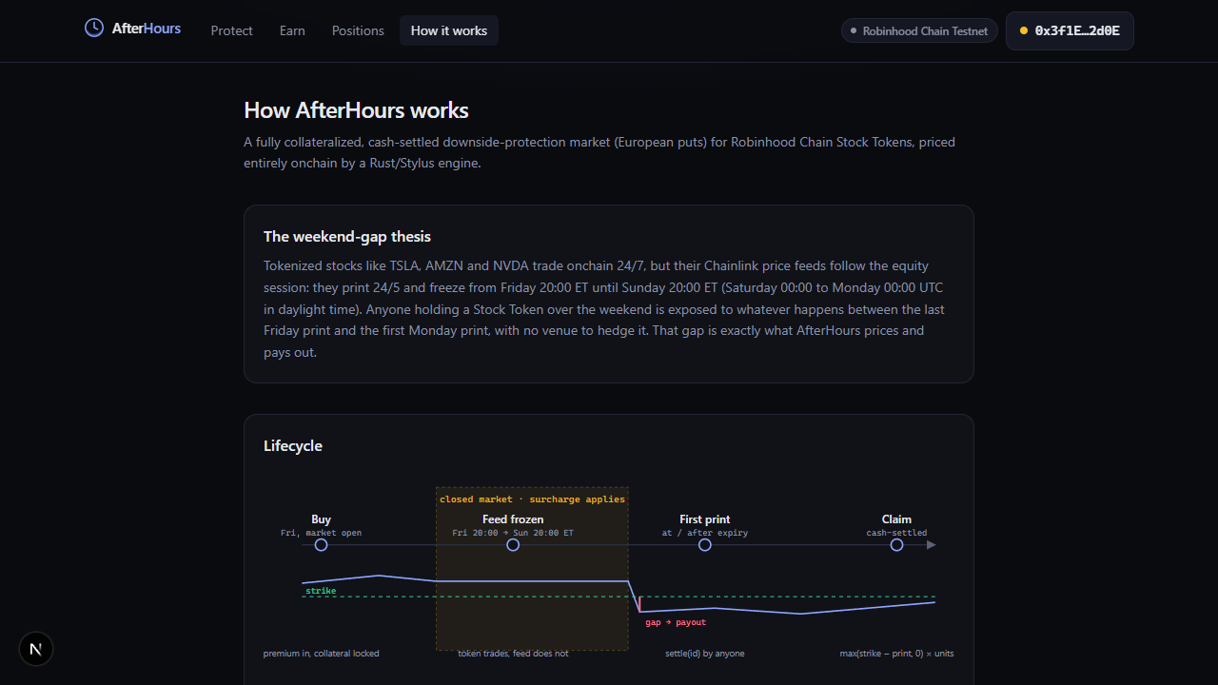Click the timeline arrowhead at right end
The width and height of the screenshot is (1218, 685).
[x=932, y=545]
